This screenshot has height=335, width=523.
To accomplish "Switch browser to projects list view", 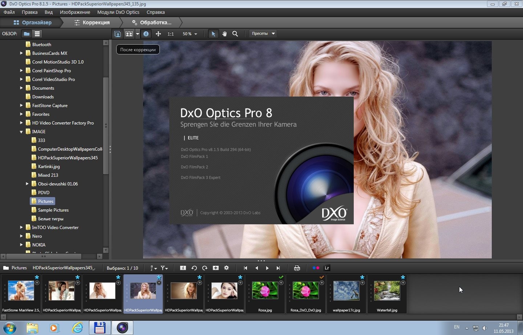I will (x=37, y=34).
